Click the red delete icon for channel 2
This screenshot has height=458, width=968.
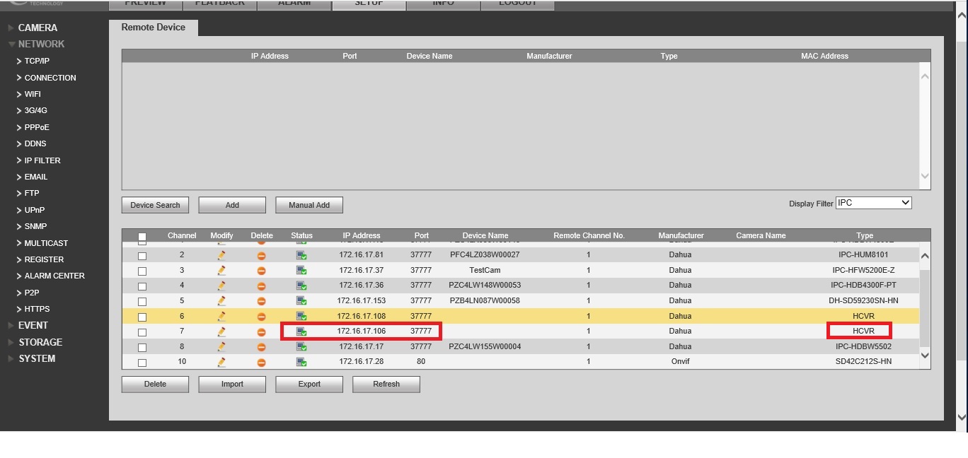point(261,255)
